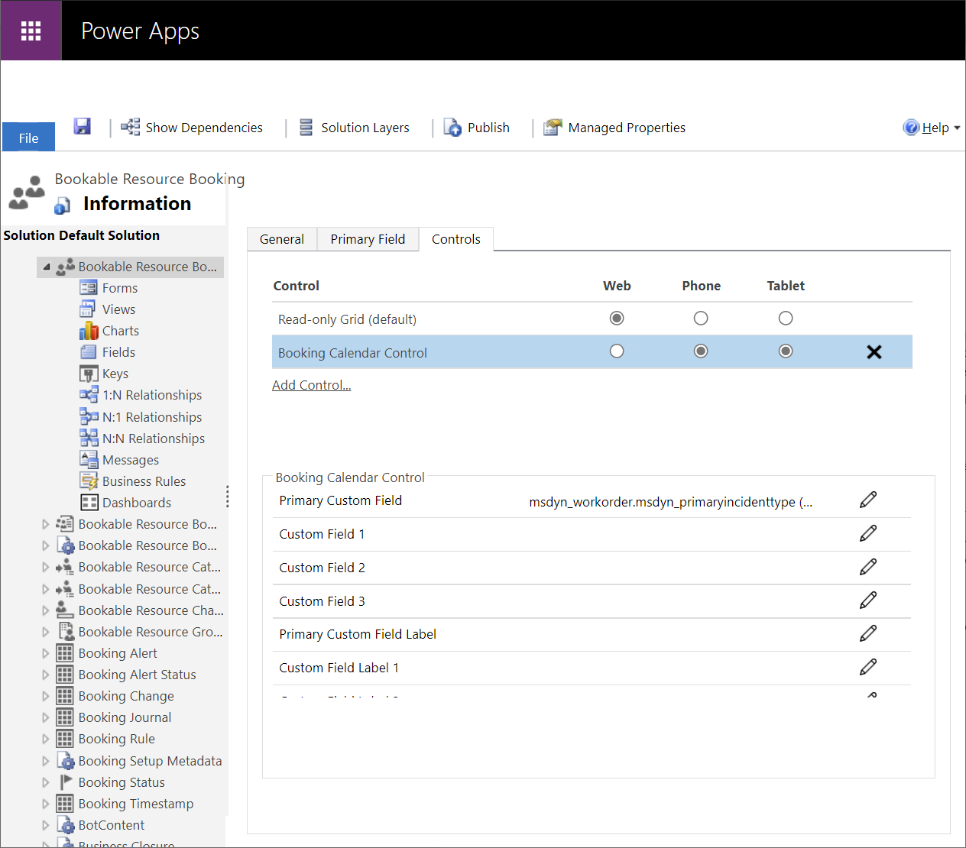Open the File menu

pos(28,138)
